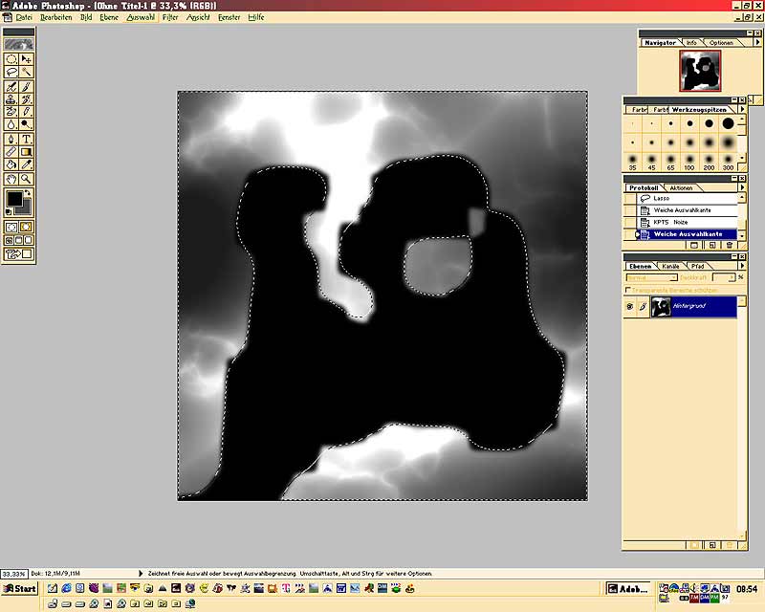The image size is (765, 612).
Task: Switch to Quick Mask mode button
Action: click(x=27, y=227)
